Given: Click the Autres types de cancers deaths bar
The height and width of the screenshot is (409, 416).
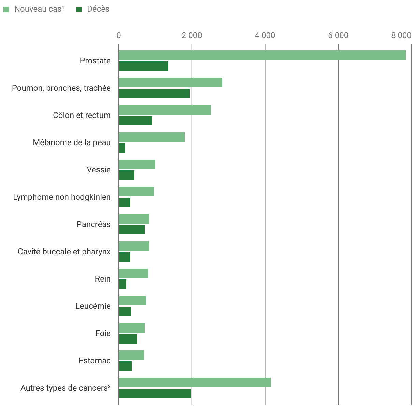Looking at the screenshot, I should pos(155,393).
